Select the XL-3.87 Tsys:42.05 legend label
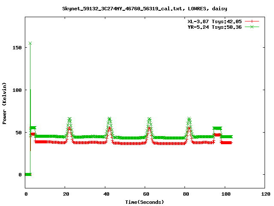Viewport: 274px width, 206px height. click(214, 21)
